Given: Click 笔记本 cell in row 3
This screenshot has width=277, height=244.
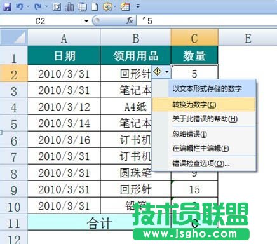Looking at the screenshot, I should point(126,90).
